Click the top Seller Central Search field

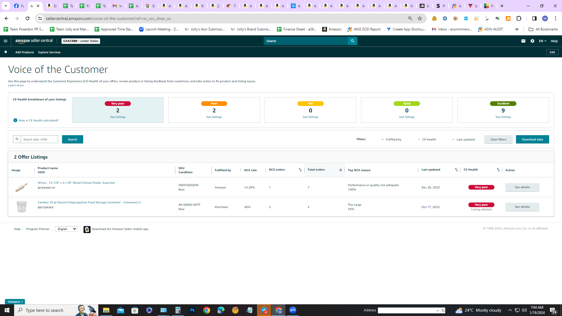pyautogui.click(x=306, y=41)
